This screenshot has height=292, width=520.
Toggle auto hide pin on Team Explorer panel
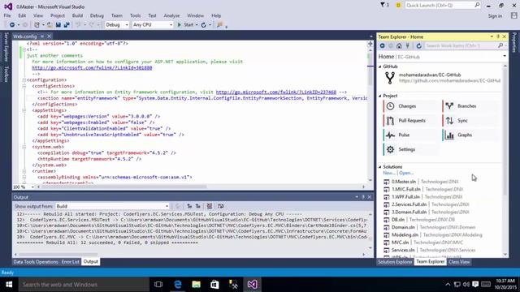(498, 36)
